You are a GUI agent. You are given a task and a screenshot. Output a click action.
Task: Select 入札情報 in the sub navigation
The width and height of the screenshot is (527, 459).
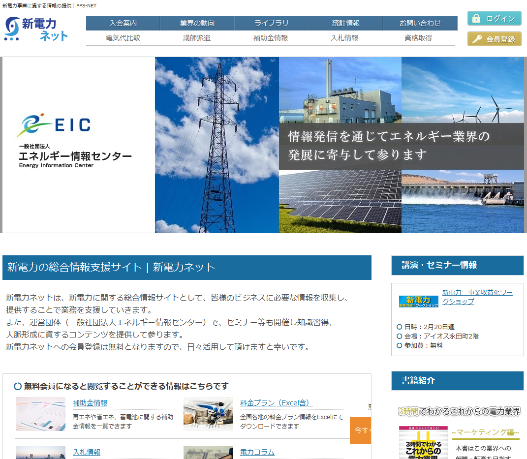point(344,38)
